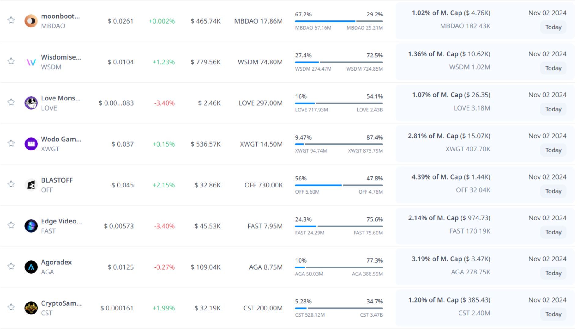
Task: Open the Edge Video token name link
Action: (x=61, y=221)
